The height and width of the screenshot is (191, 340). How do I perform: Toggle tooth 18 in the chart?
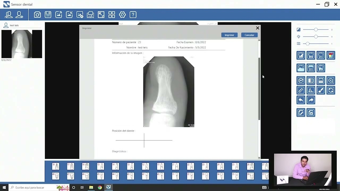pyautogui.click(x=56, y=166)
